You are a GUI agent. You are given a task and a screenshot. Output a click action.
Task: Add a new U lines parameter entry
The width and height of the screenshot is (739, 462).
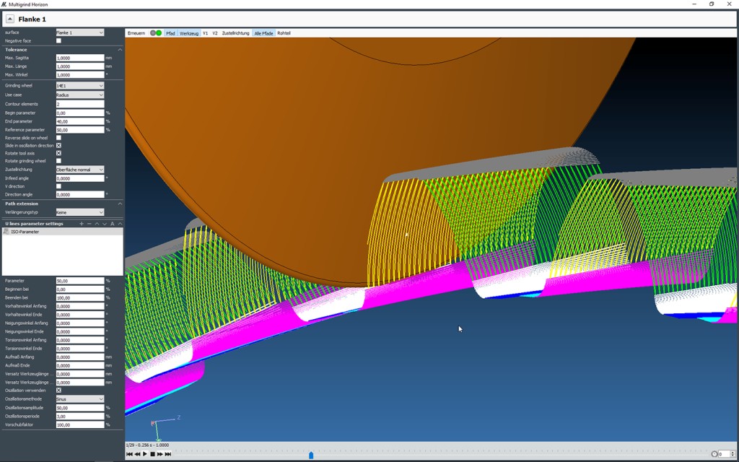[x=82, y=224]
